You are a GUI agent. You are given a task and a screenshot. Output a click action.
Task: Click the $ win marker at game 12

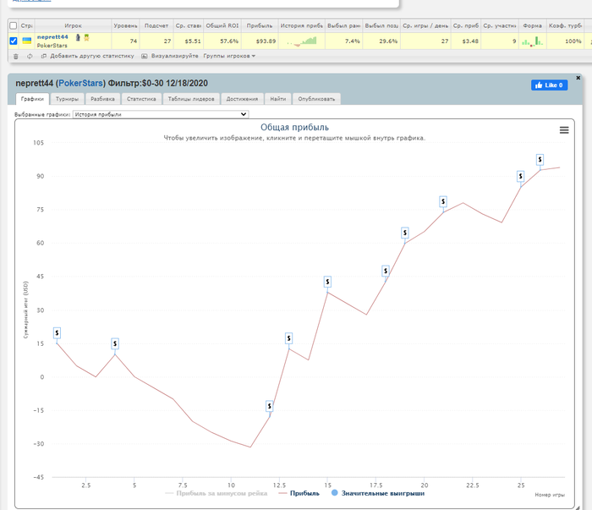[x=269, y=406]
